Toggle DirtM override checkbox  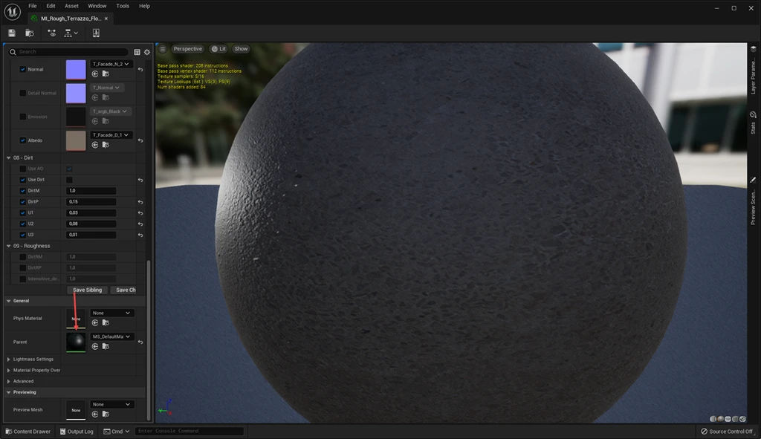pos(23,191)
